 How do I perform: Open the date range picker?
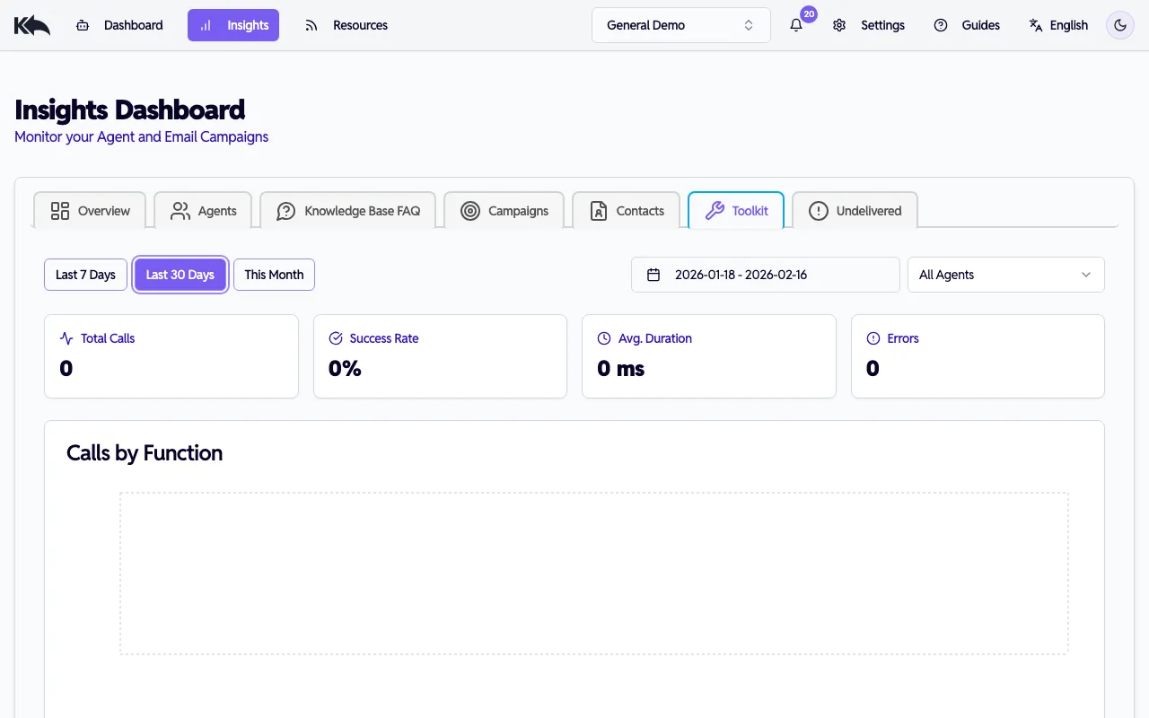point(764,275)
